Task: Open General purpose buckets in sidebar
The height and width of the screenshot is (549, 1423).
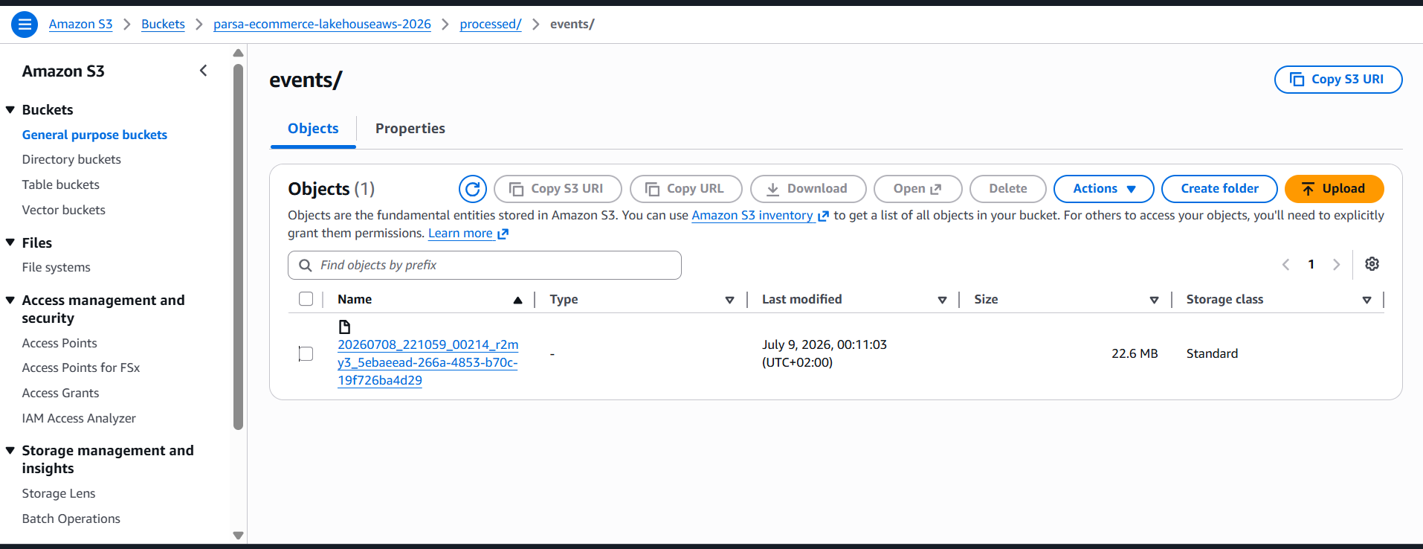Action: point(94,135)
